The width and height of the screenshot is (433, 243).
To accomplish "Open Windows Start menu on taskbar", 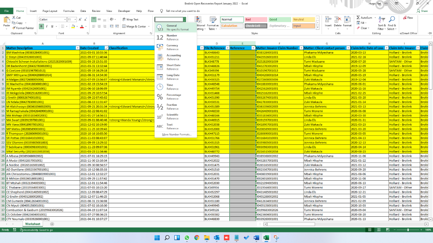I will click(x=157, y=238).
